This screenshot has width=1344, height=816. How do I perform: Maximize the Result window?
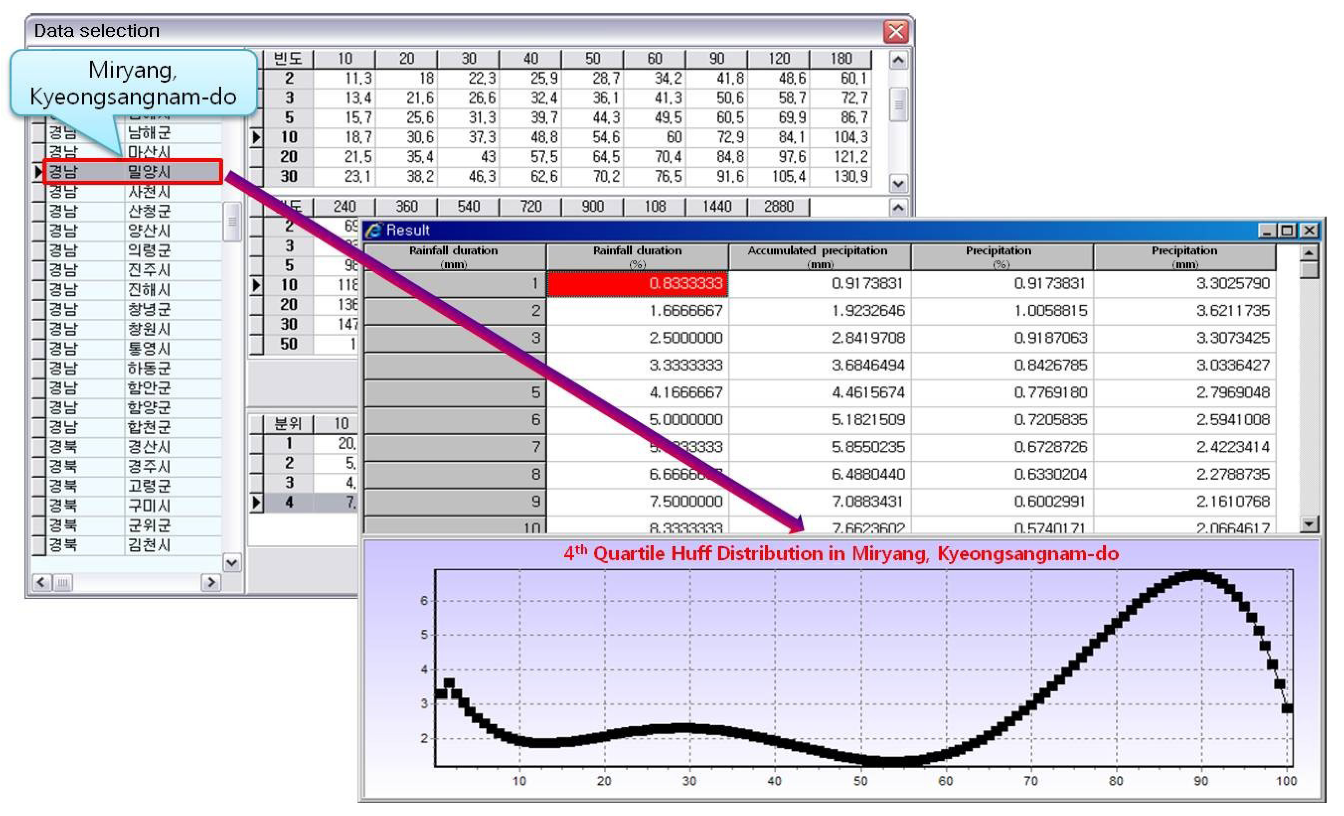pos(1287,230)
